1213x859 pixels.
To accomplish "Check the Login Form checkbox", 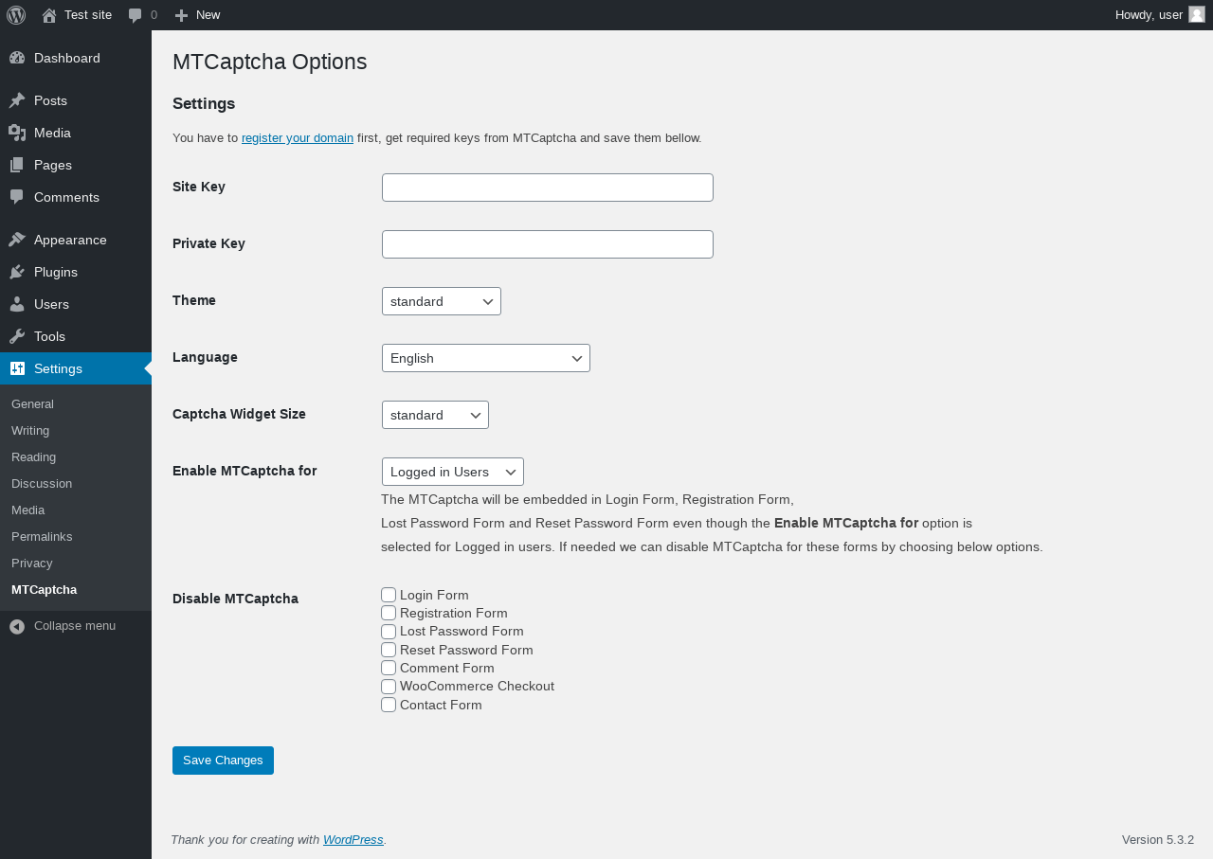I will pyautogui.click(x=389, y=595).
